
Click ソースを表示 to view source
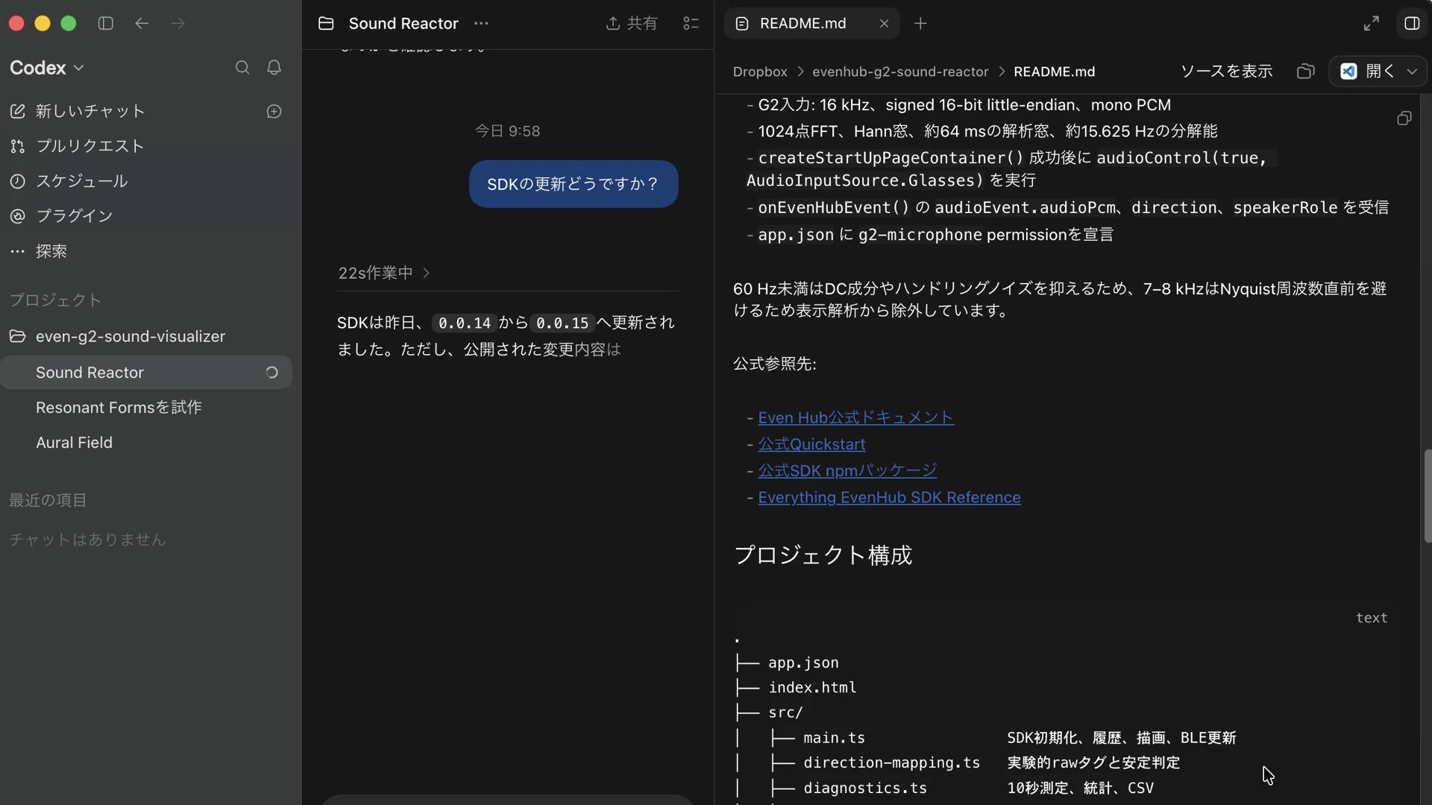coord(1226,71)
